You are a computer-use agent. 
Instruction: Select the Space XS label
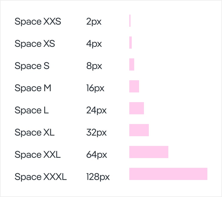click(35, 44)
